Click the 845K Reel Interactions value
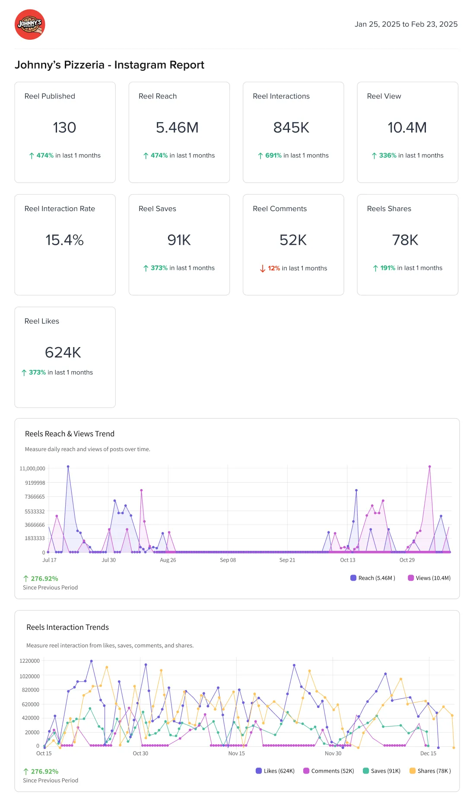 click(x=292, y=128)
